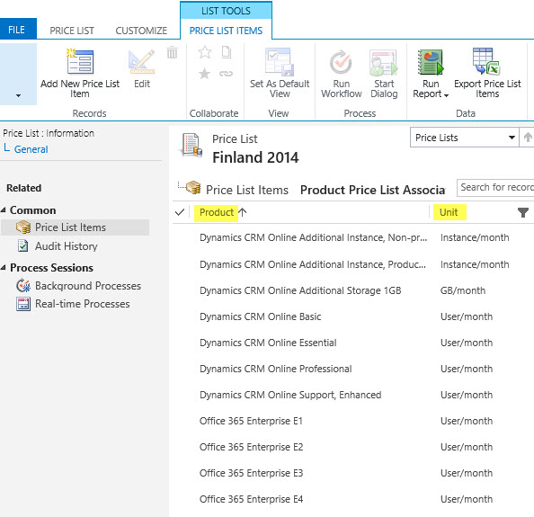This screenshot has height=517, width=534.
Task: Click in the Search for records field
Action: click(495, 187)
